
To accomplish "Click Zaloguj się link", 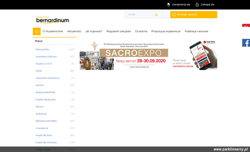I will point(208,5).
